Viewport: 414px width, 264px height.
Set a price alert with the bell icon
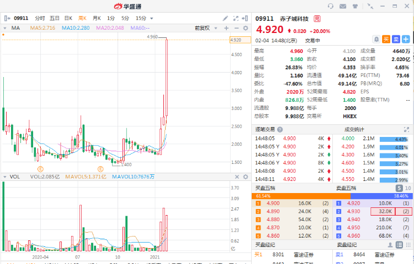point(376,40)
